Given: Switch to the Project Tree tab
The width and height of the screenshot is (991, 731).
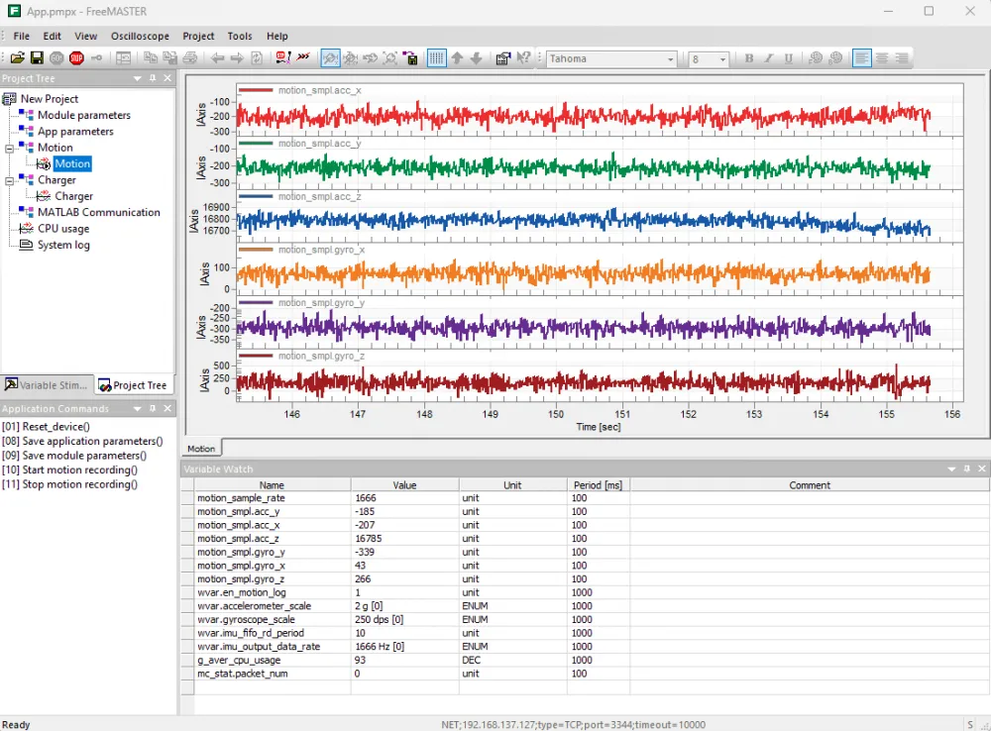Looking at the screenshot, I should click(134, 385).
